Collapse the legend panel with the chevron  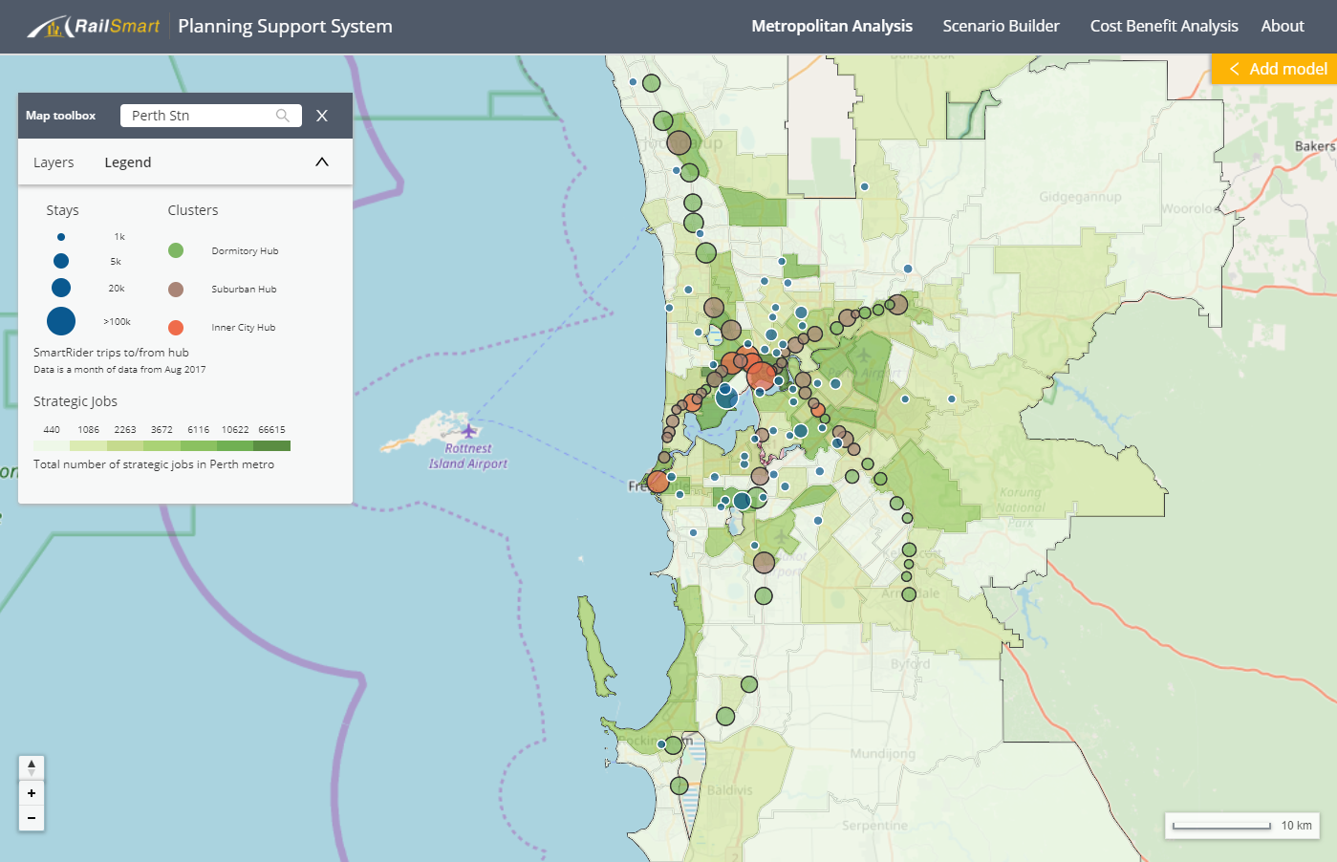[322, 162]
